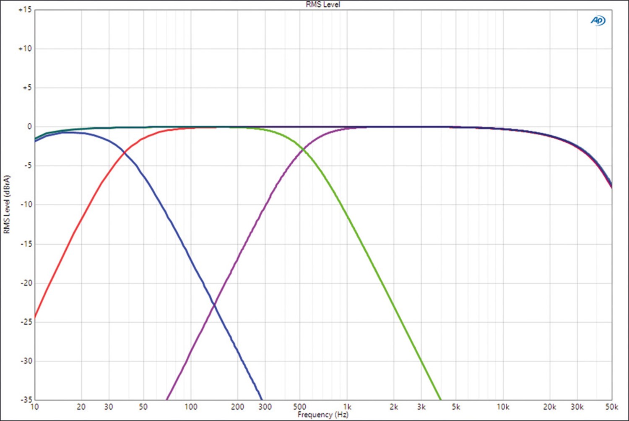
Task: Click the 5k frequency tick label
Action: pyautogui.click(x=456, y=407)
